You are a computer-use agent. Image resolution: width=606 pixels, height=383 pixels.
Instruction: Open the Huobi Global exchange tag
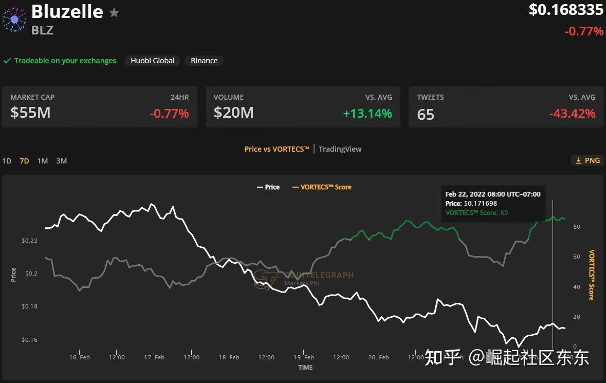(x=152, y=61)
